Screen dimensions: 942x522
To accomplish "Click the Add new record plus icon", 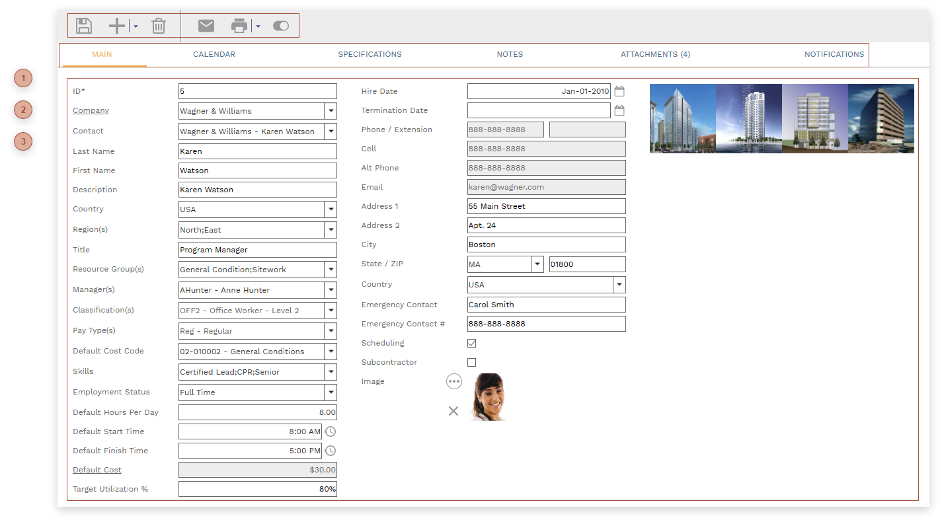I will (x=116, y=26).
